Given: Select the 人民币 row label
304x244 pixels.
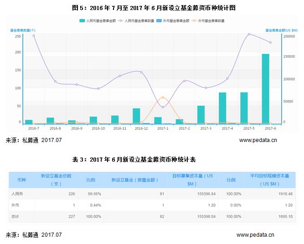Looking at the screenshot, I should (x=17, y=193).
